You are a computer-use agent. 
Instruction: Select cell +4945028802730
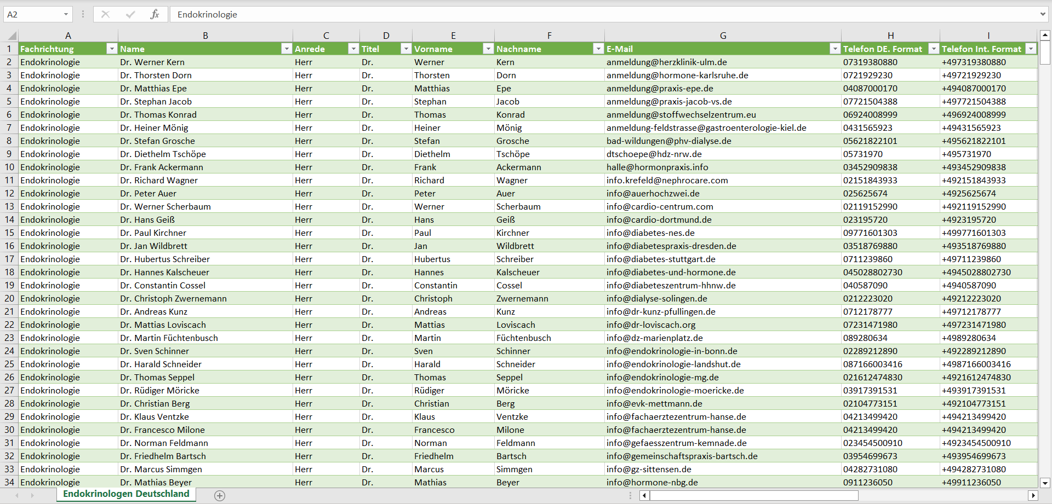[x=988, y=272]
